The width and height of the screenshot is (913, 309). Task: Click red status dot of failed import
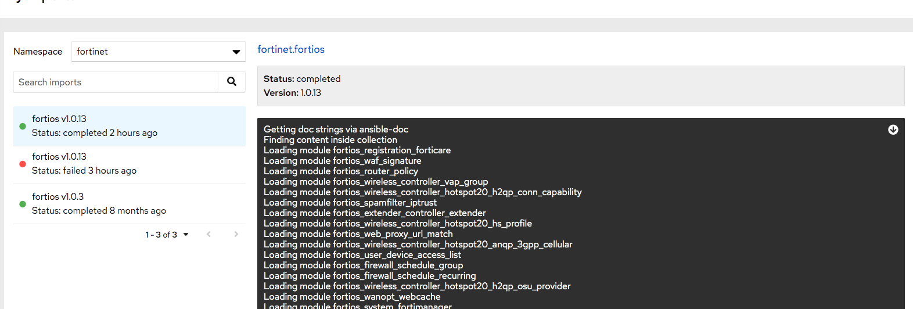pyautogui.click(x=23, y=164)
